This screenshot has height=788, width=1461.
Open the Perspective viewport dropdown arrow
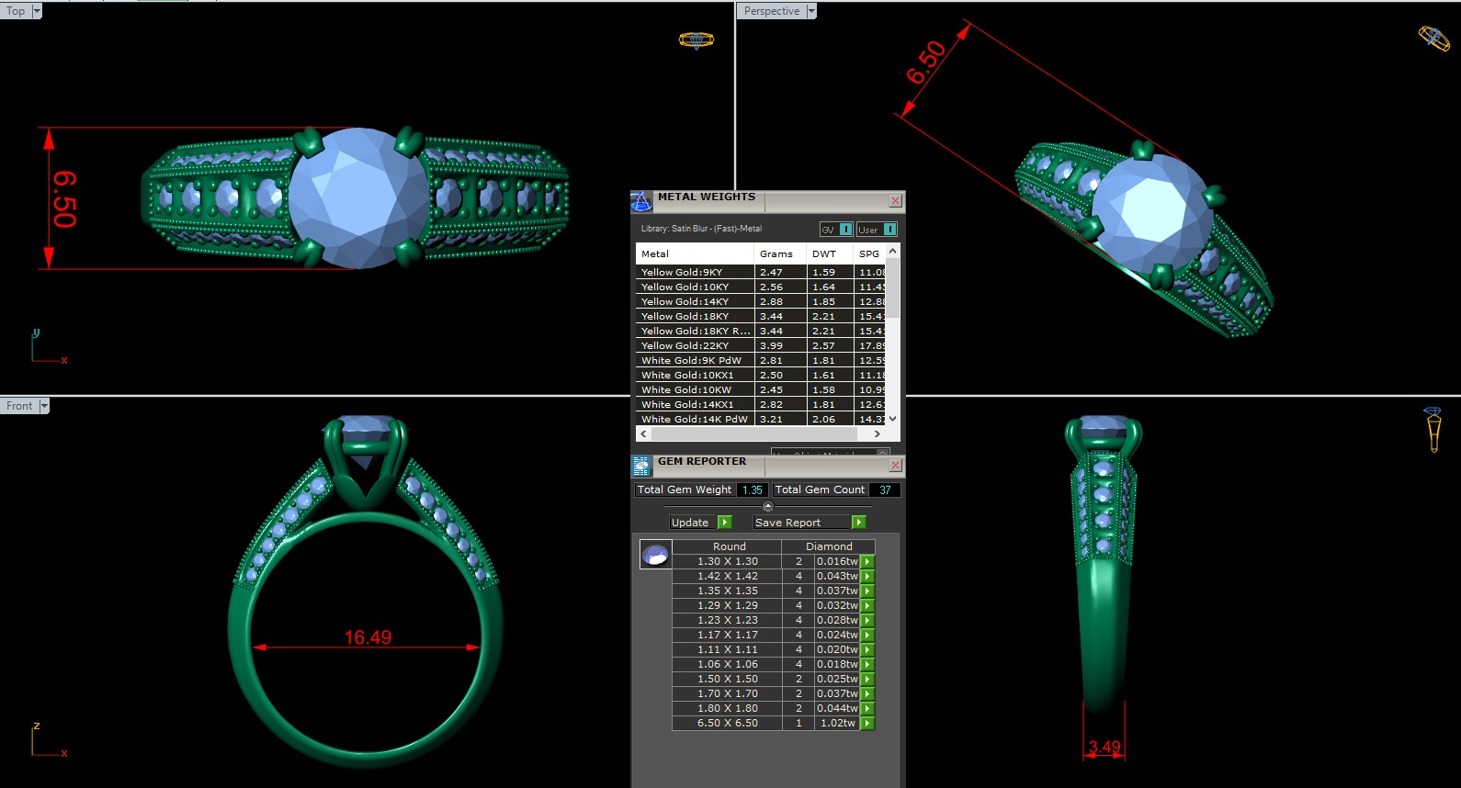(x=811, y=11)
